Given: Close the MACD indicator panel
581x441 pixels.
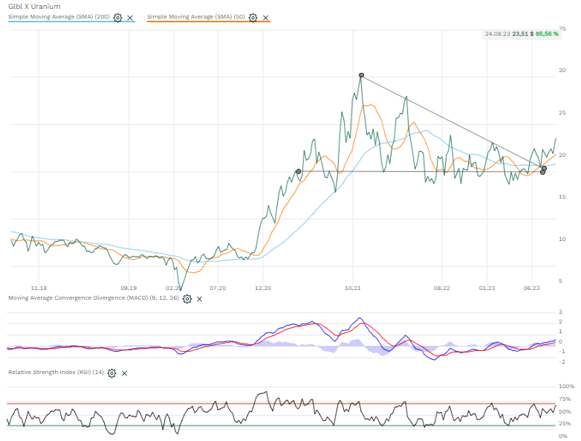Looking at the screenshot, I should tap(200, 298).
